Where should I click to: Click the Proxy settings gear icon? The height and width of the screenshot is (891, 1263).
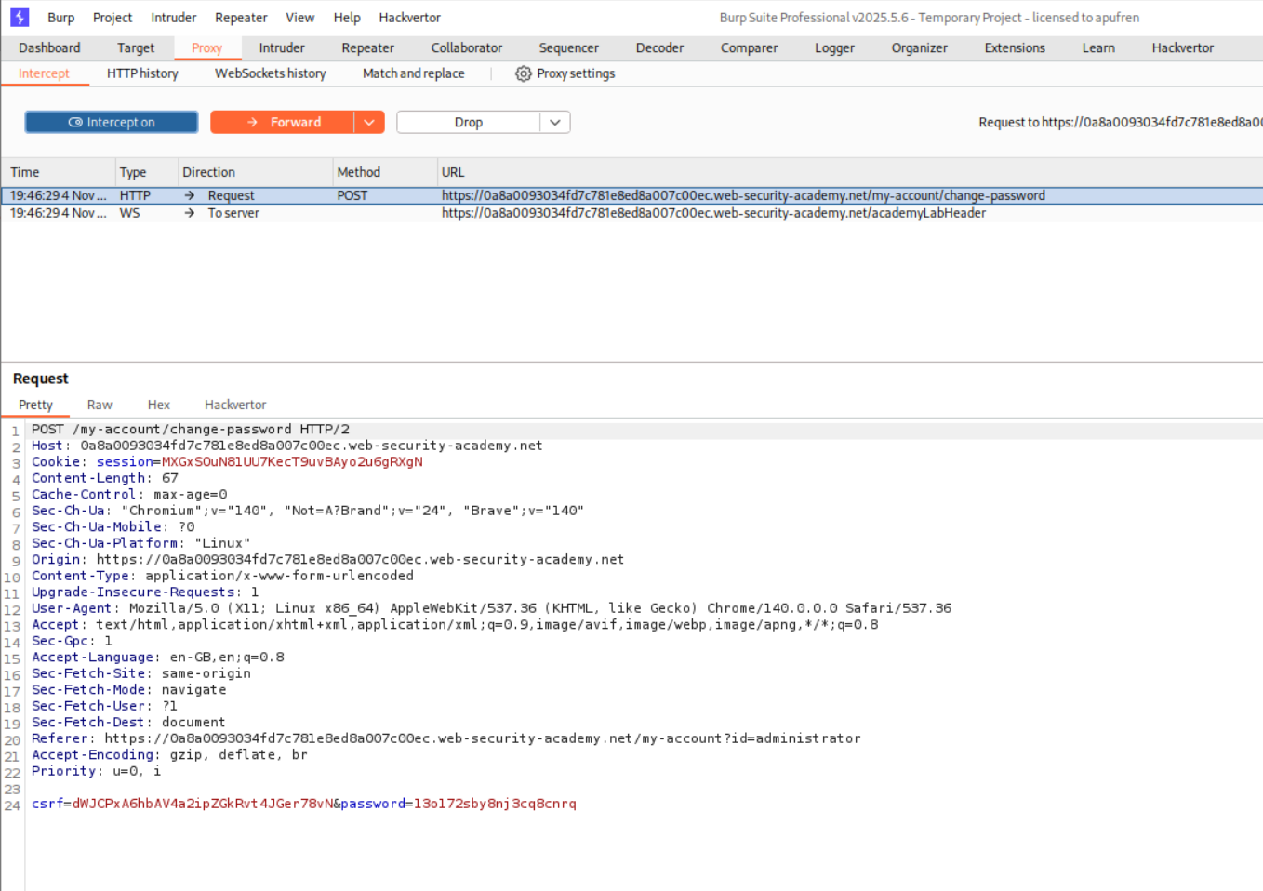524,73
